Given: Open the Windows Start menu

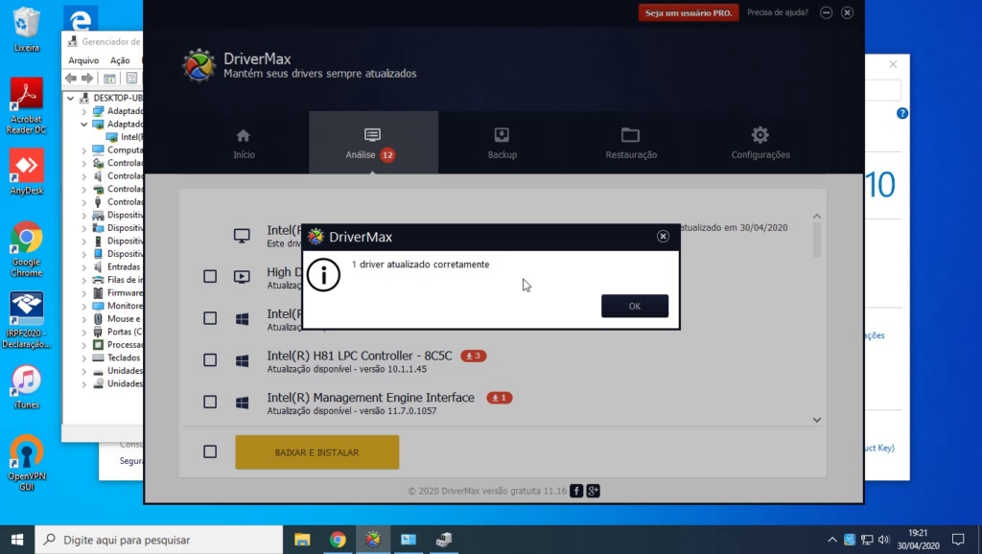Looking at the screenshot, I should coord(17,540).
